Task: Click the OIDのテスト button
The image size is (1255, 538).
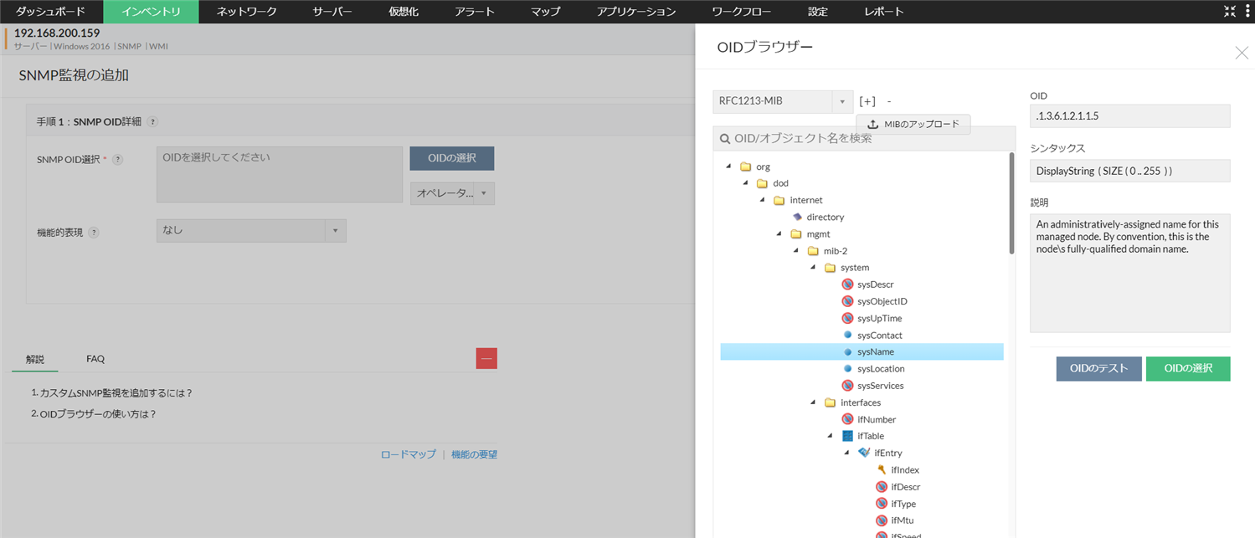Action: pos(1099,368)
